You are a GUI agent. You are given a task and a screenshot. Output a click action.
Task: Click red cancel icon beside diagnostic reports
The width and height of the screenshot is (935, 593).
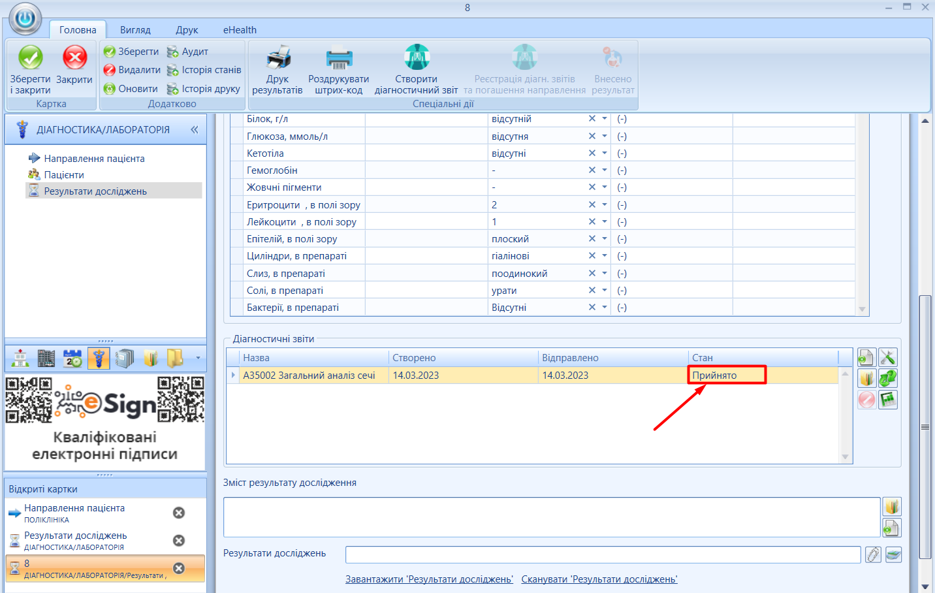tap(866, 400)
